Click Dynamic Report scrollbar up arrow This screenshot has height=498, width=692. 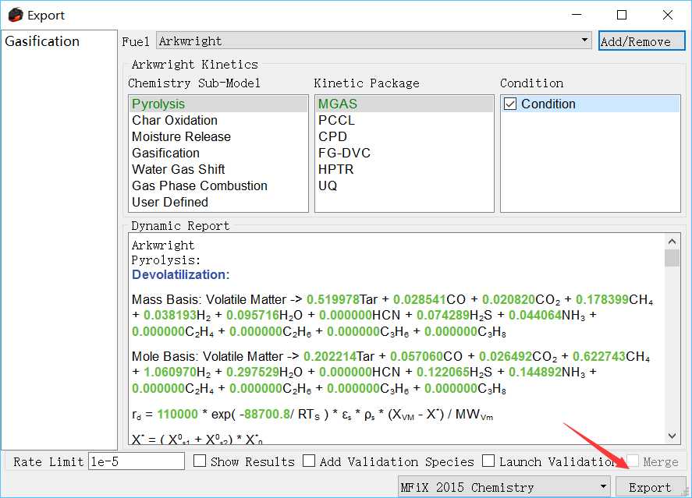[x=672, y=242]
